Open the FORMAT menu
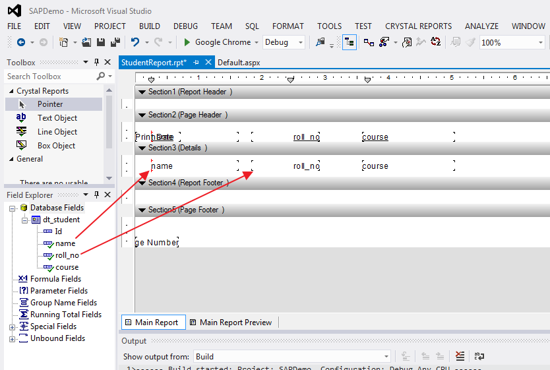The height and width of the screenshot is (370, 550). pos(288,26)
